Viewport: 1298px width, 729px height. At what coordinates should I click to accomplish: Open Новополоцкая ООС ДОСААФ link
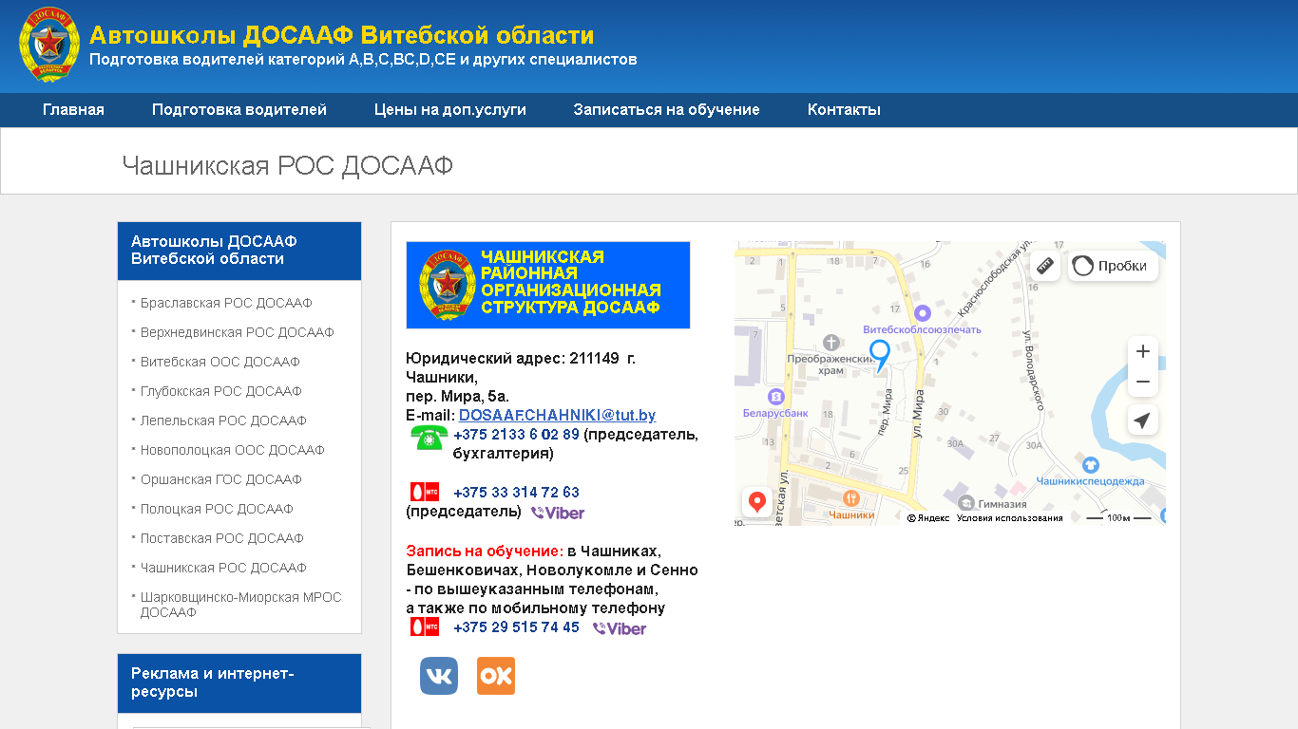pos(233,451)
